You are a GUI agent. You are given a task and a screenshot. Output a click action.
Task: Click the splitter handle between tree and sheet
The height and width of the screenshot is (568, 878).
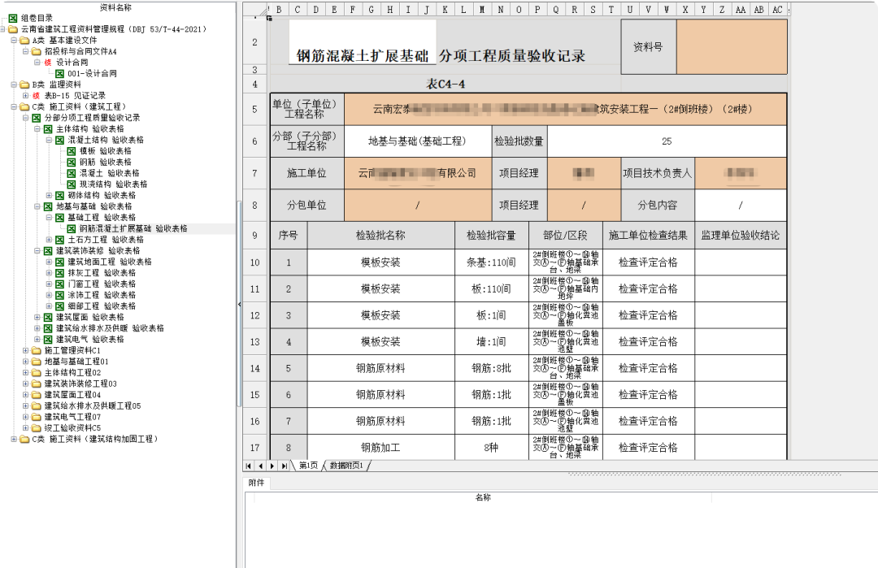(x=239, y=305)
